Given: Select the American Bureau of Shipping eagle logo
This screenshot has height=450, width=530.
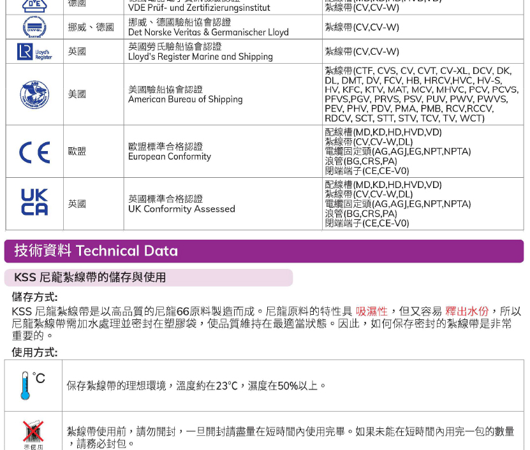Looking at the screenshot, I should [34, 94].
